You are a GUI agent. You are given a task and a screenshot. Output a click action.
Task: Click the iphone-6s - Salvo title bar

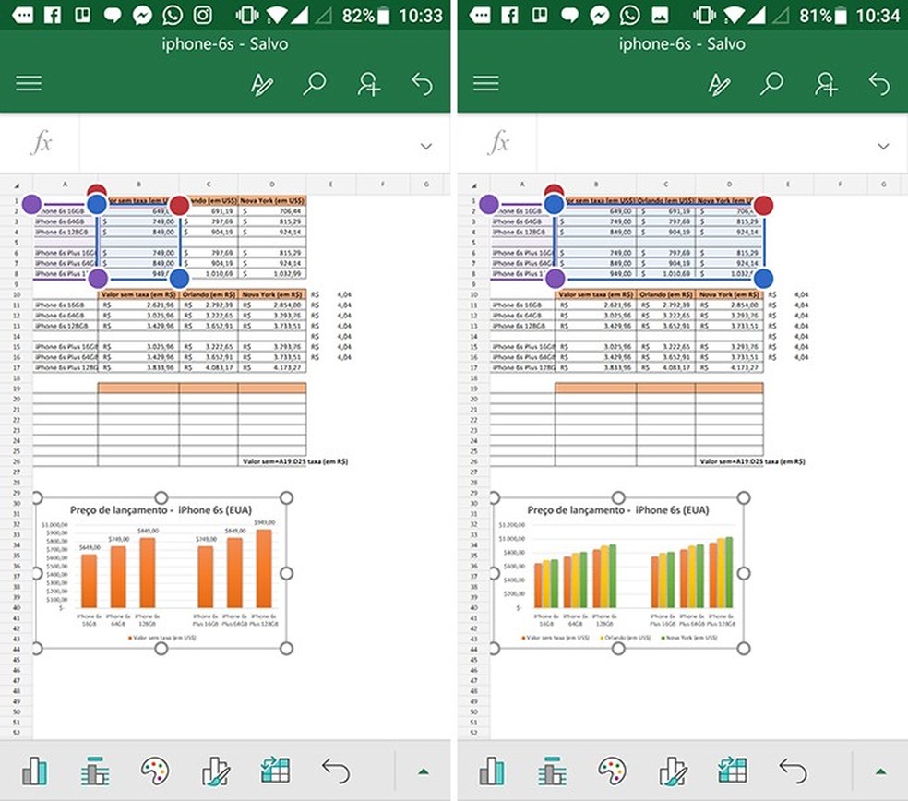point(226,43)
